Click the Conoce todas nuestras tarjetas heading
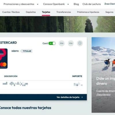115x115 pixels. click(x=25, y=108)
